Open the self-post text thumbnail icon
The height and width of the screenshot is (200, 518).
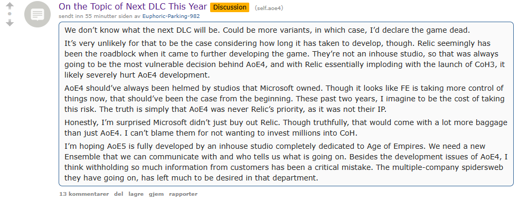[37, 15]
